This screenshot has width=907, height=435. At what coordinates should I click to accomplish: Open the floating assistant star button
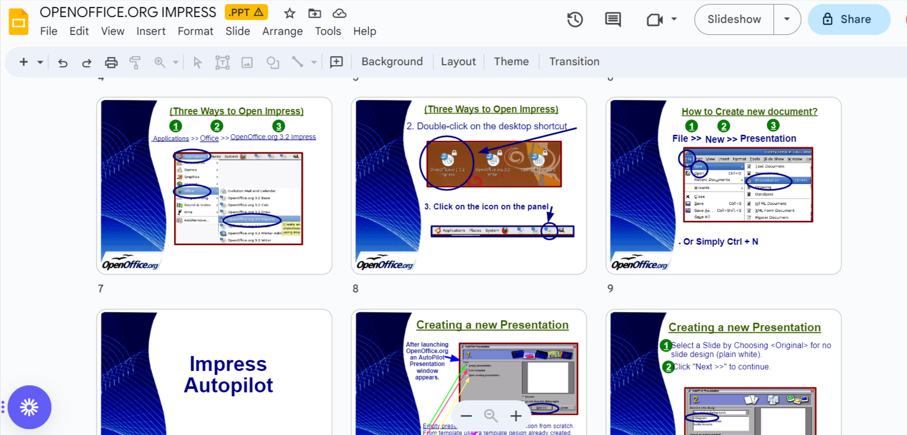(29, 407)
